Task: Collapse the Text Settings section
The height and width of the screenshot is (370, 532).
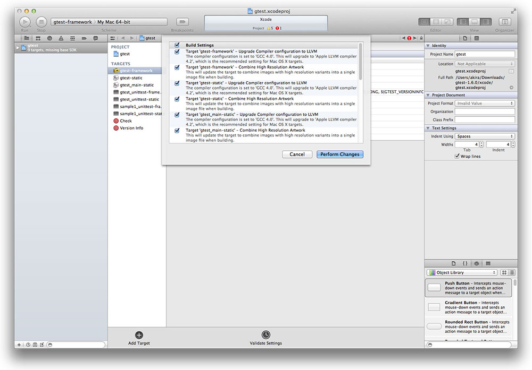Action: click(428, 128)
